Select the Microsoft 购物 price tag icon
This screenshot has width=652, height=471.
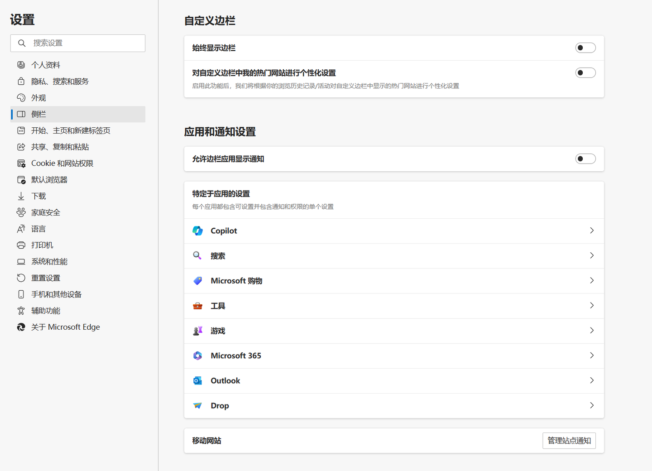(197, 280)
